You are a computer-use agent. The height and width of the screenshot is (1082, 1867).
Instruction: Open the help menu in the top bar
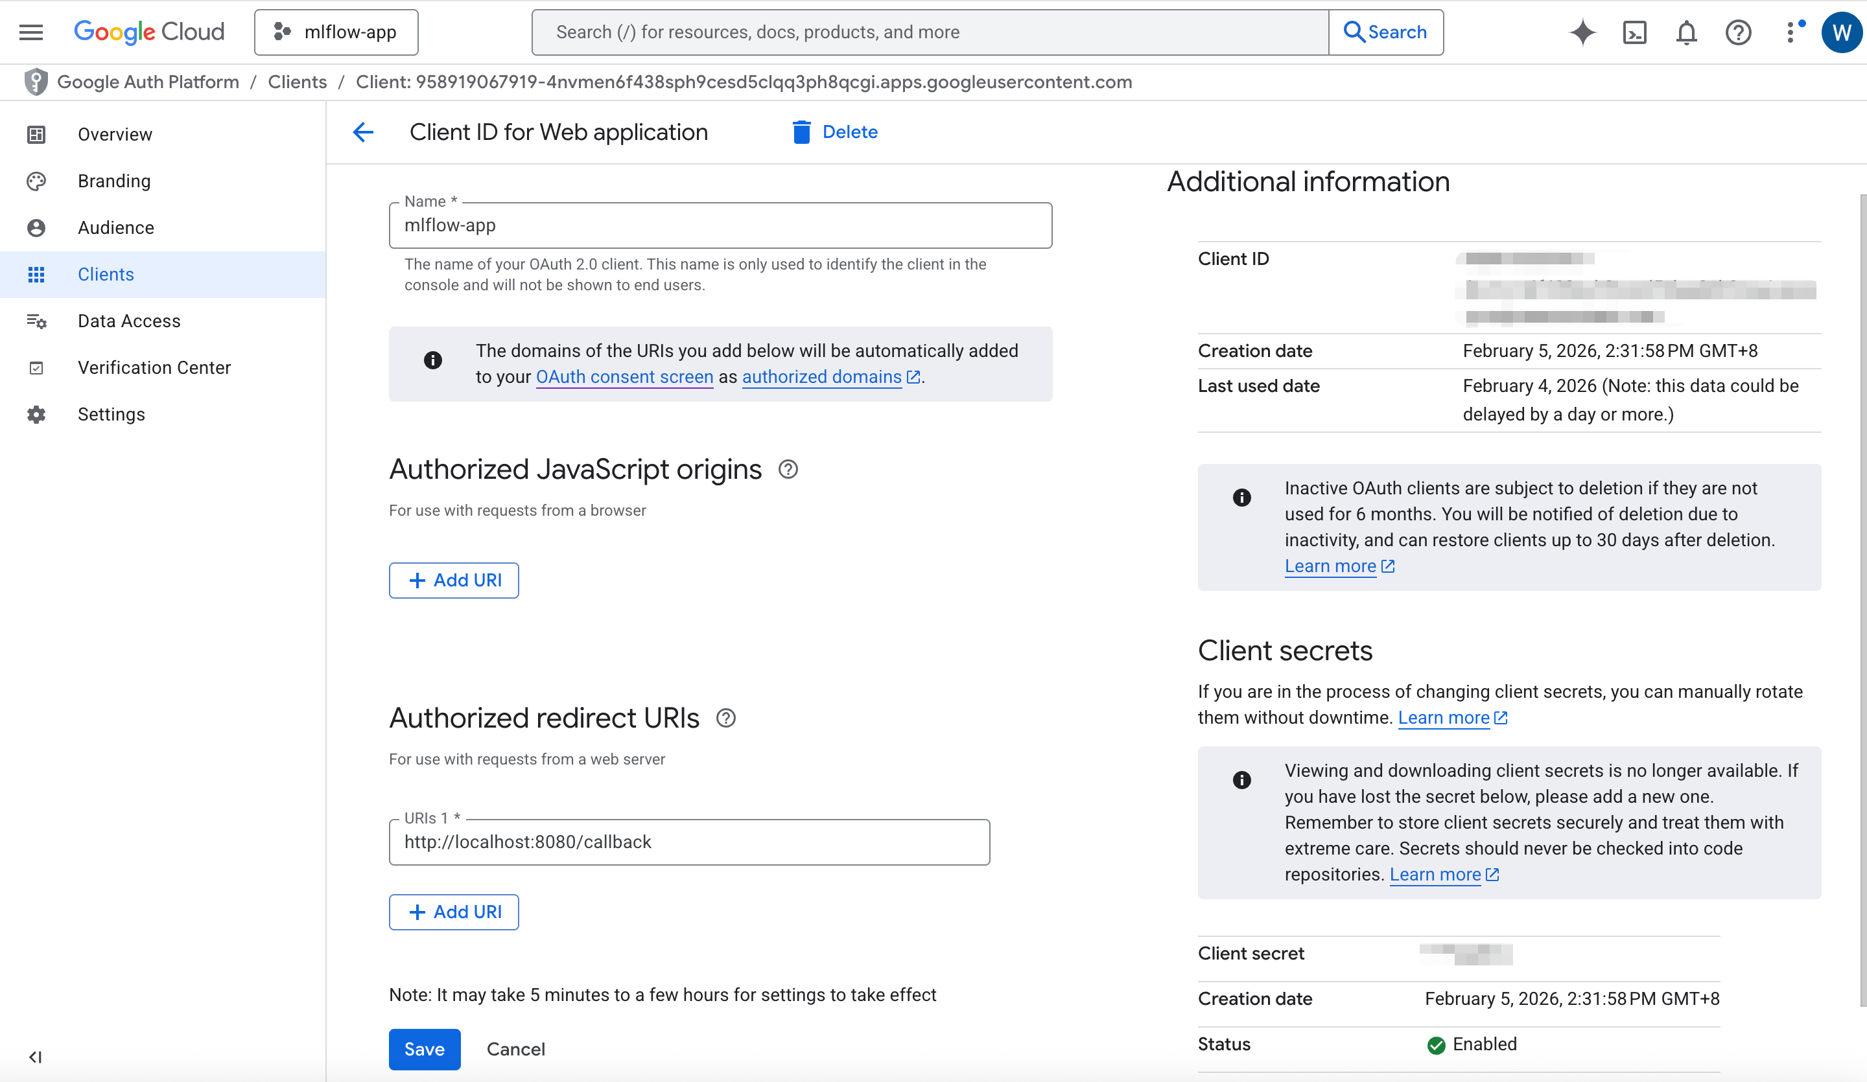tap(1737, 32)
